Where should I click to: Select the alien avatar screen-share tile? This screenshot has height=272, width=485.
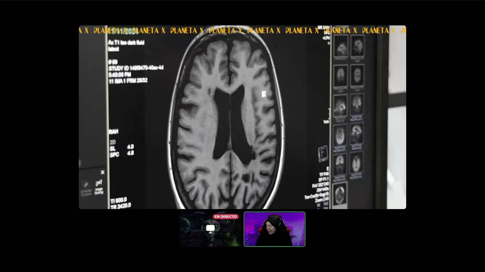point(210,229)
